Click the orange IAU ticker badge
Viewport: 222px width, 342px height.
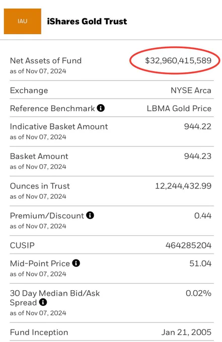[23, 21]
